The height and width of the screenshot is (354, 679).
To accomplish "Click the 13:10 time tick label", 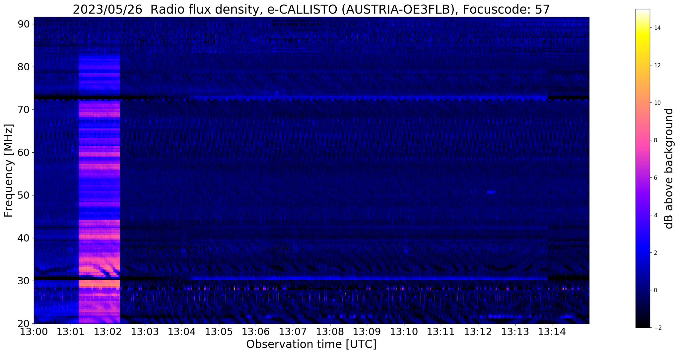I will [404, 332].
